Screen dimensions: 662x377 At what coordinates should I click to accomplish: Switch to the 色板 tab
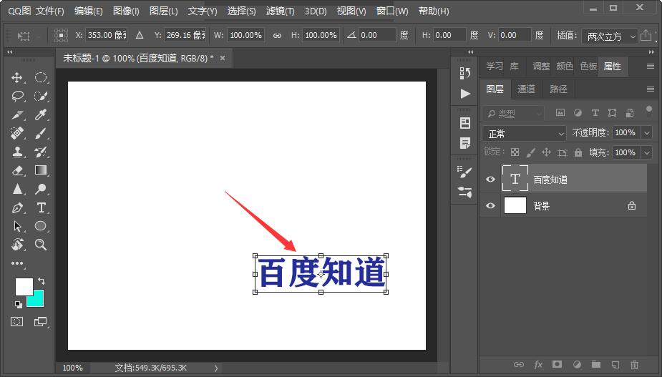588,67
